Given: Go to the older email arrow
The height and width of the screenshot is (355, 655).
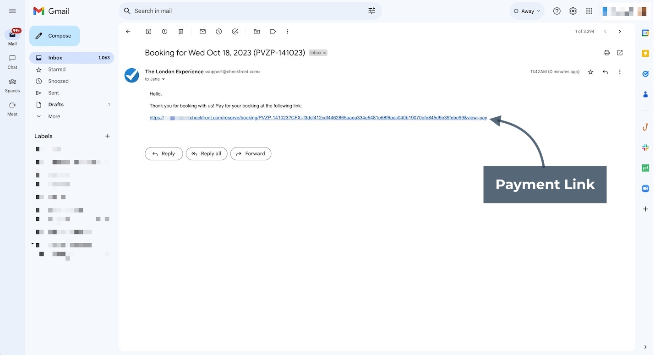Looking at the screenshot, I should click(620, 32).
